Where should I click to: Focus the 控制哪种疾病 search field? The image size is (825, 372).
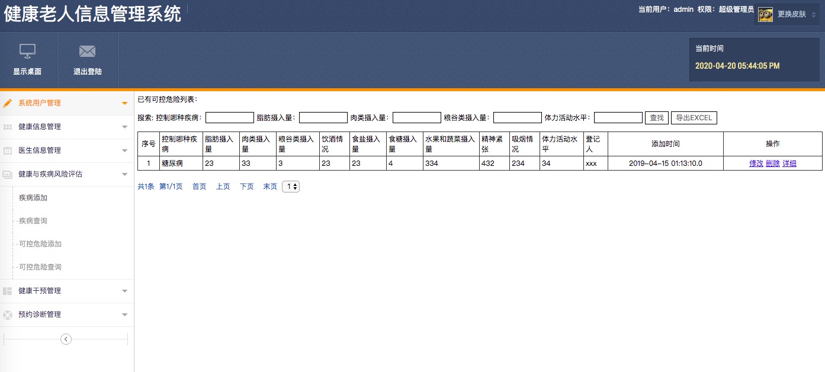pyautogui.click(x=230, y=118)
